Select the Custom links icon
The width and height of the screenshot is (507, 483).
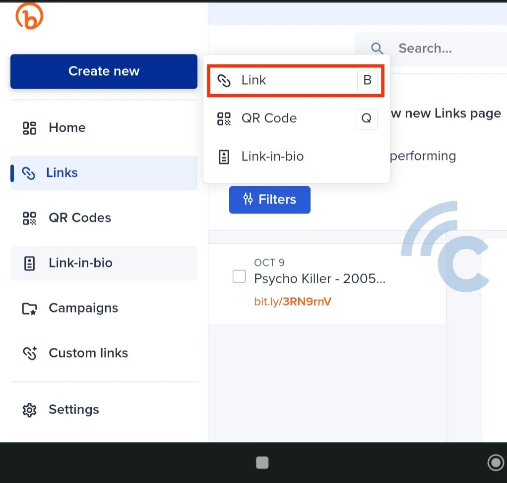point(29,353)
